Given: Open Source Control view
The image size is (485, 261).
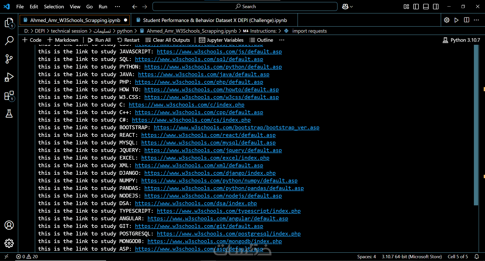Looking at the screenshot, I should [x=9, y=59].
